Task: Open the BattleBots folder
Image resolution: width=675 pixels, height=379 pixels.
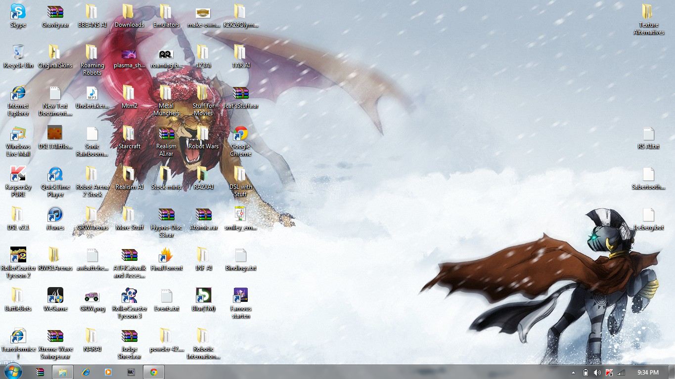Action: click(x=18, y=299)
